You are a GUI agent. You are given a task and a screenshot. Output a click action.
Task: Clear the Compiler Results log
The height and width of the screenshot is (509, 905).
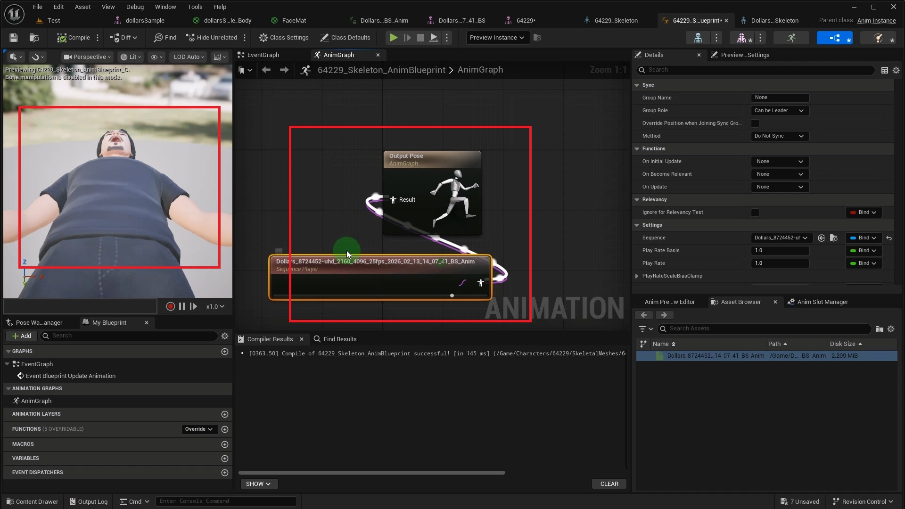pos(609,484)
